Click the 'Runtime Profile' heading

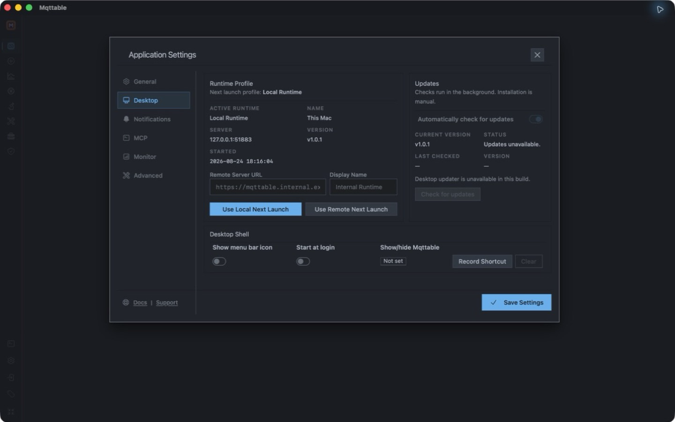tap(231, 83)
